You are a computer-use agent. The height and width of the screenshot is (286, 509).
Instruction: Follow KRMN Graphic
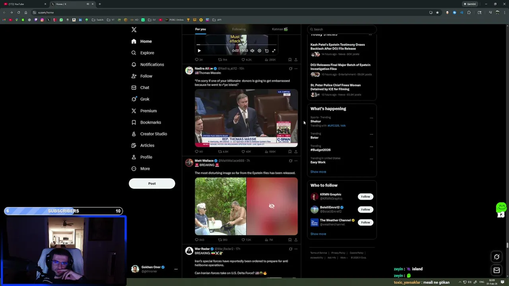[x=365, y=197]
